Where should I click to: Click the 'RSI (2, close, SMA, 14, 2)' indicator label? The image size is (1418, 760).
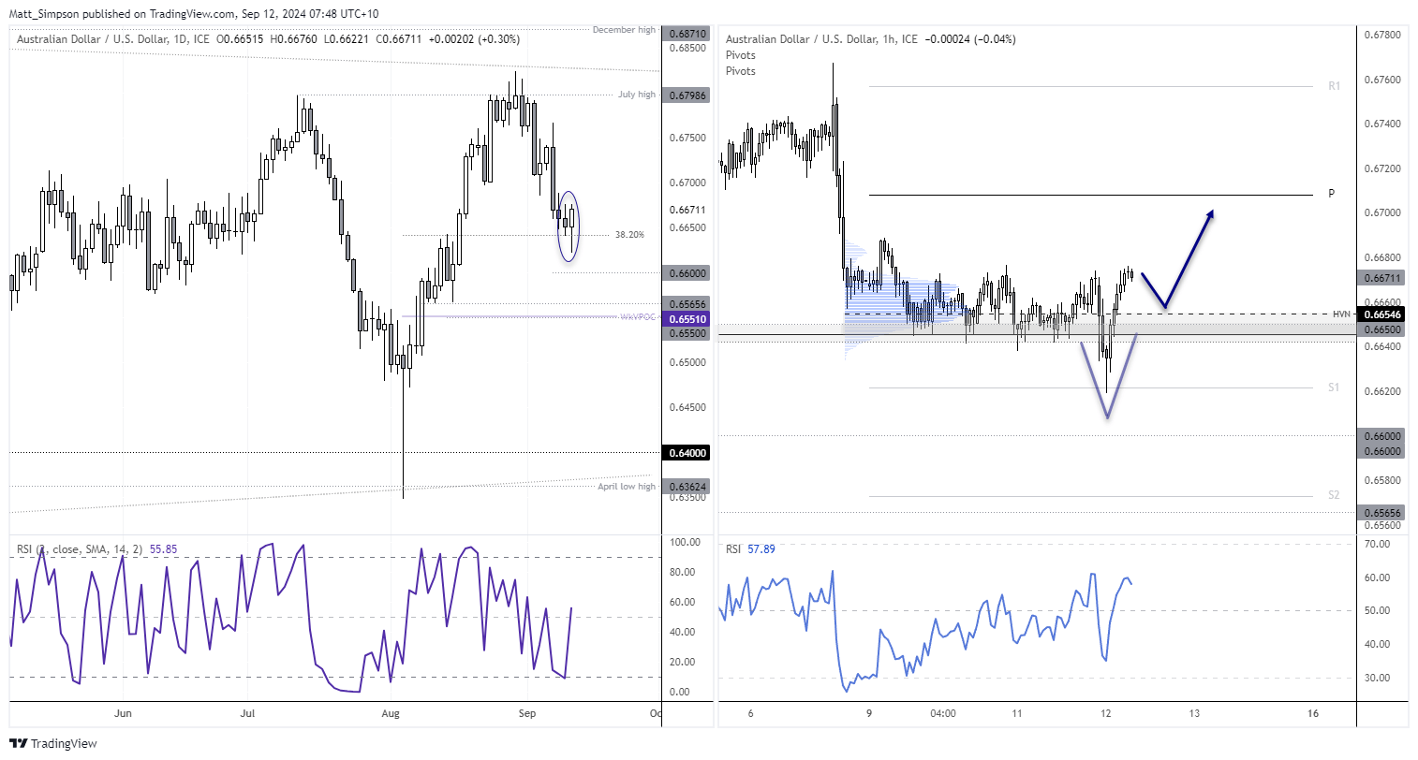click(x=80, y=549)
